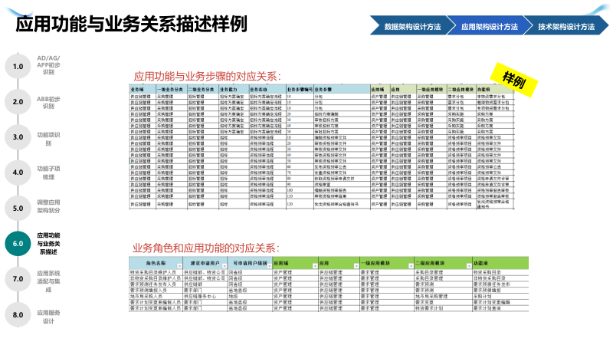Select the 业务步骤编号 header cell

300,89
